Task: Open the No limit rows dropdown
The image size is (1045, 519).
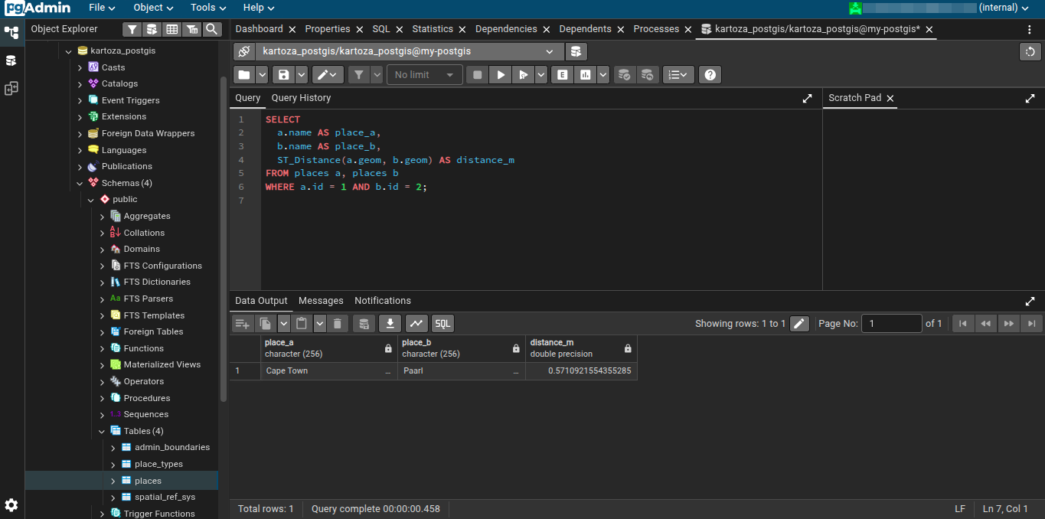Action: pyautogui.click(x=425, y=75)
